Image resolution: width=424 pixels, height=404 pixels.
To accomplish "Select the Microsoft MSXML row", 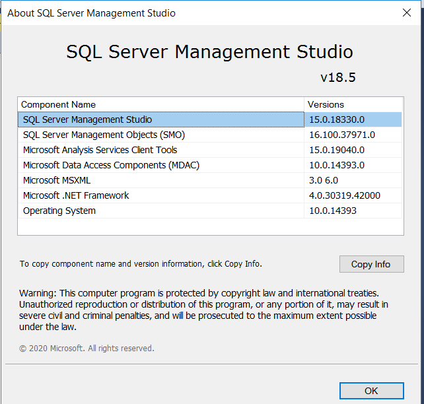I will [x=209, y=180].
